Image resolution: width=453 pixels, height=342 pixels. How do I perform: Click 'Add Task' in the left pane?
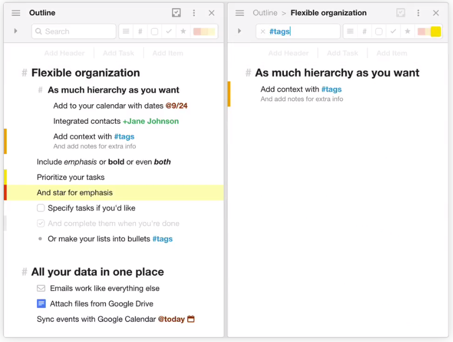point(119,53)
